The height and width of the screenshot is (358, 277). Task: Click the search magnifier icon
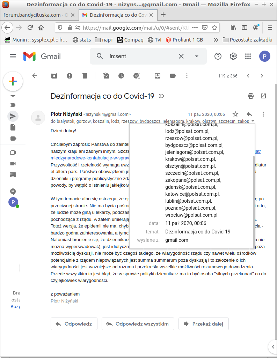[x=100, y=56]
